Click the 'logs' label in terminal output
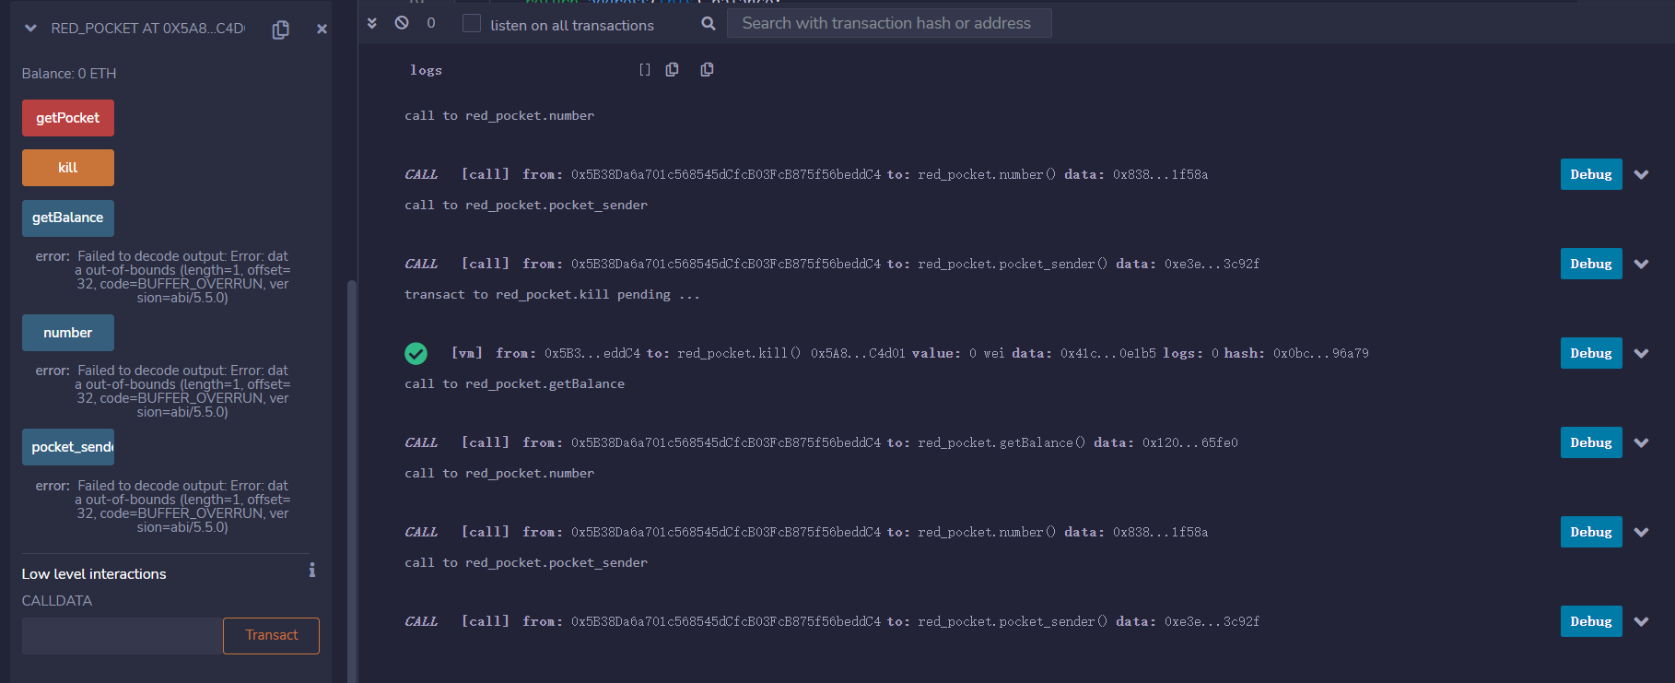This screenshot has width=1675, height=683. tap(426, 70)
